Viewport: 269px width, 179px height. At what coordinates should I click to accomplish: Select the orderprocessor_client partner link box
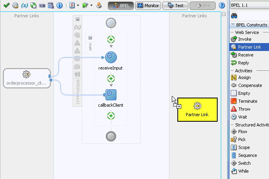(x=27, y=78)
